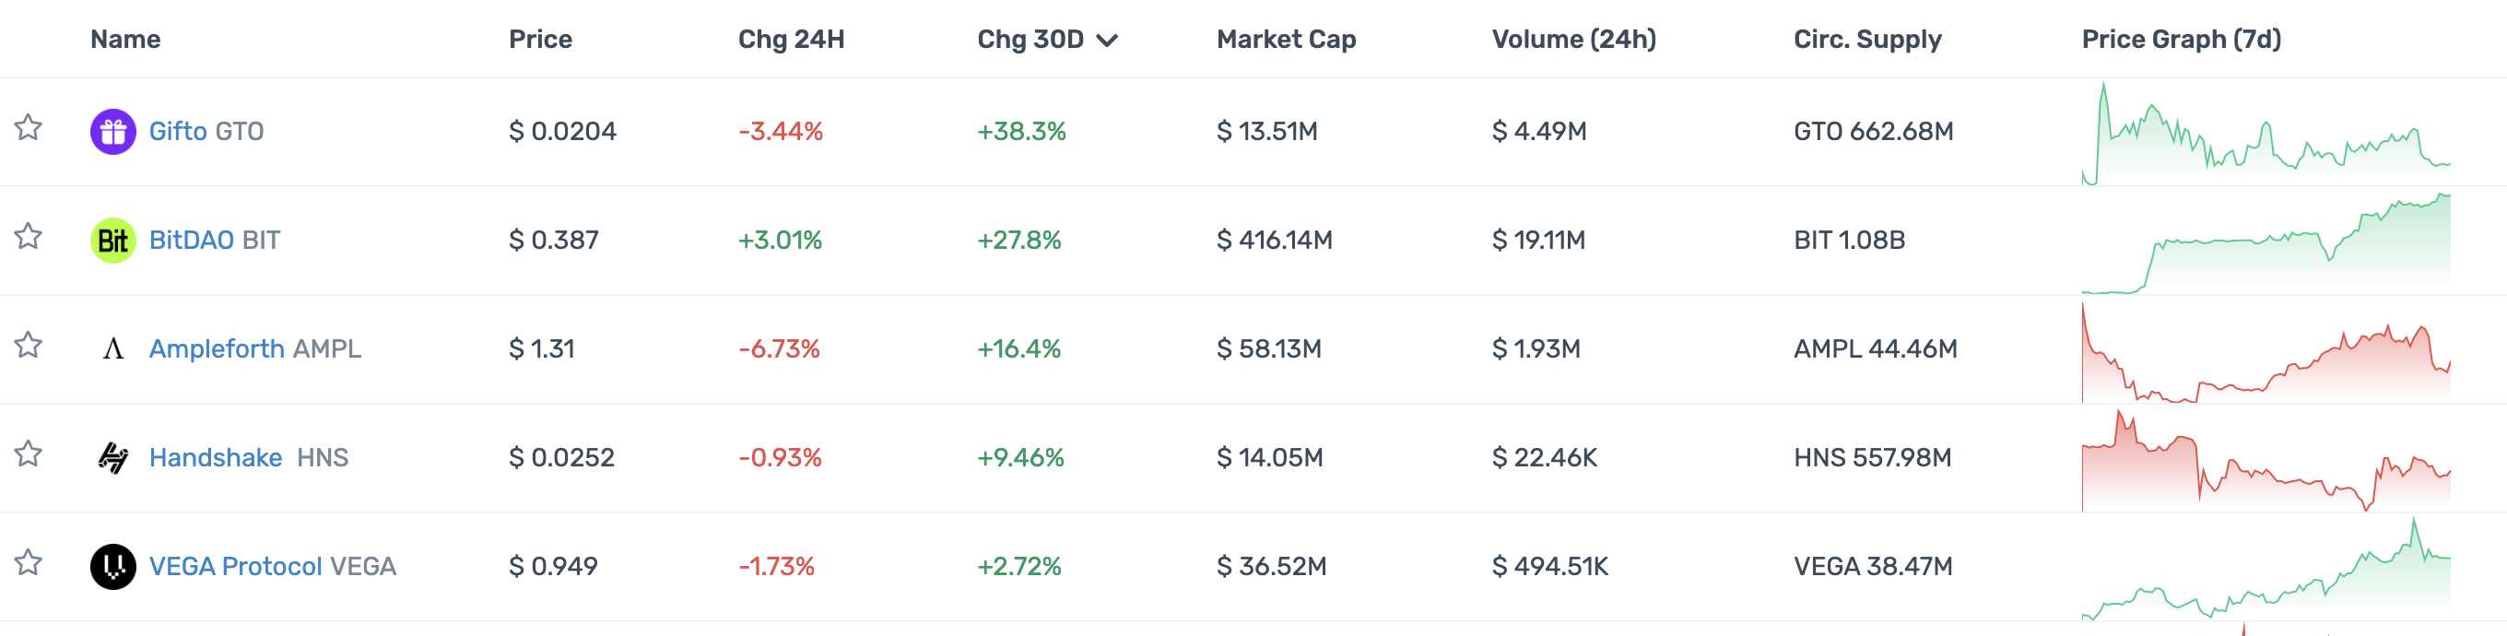Sort the table by Market Cap
Image resolution: width=2507 pixels, height=636 pixels.
(1286, 40)
